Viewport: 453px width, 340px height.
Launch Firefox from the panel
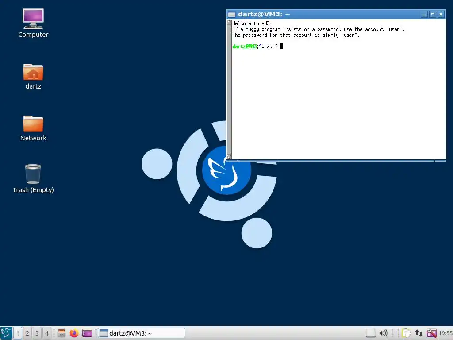point(74,333)
